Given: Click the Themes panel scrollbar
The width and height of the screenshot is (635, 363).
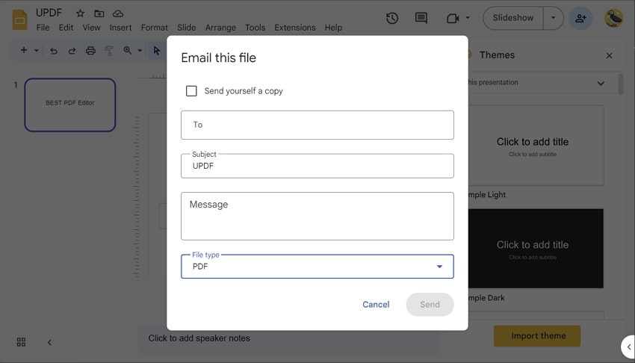Looking at the screenshot, I should point(621,84).
